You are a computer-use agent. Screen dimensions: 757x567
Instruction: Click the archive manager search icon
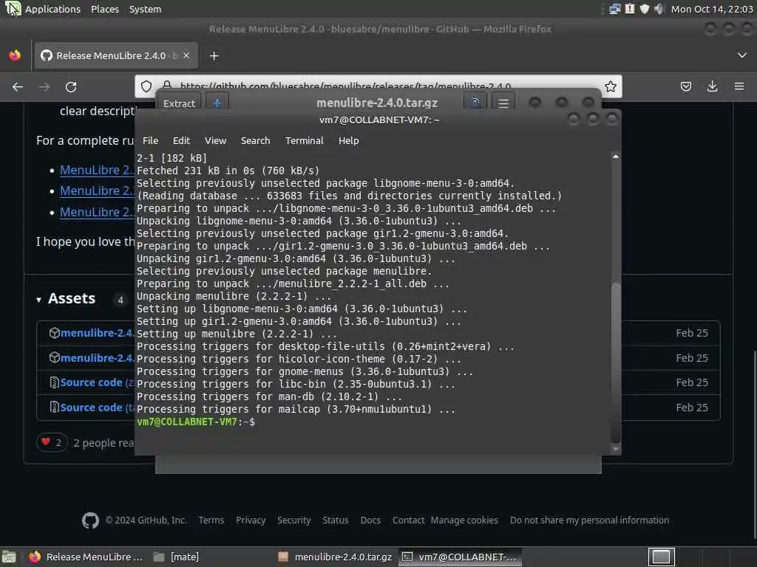tap(475, 103)
